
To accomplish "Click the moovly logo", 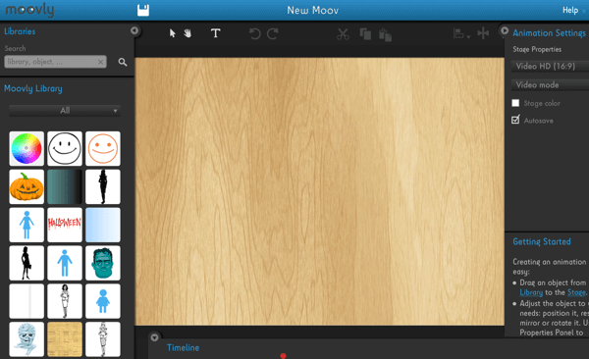I will pos(29,10).
